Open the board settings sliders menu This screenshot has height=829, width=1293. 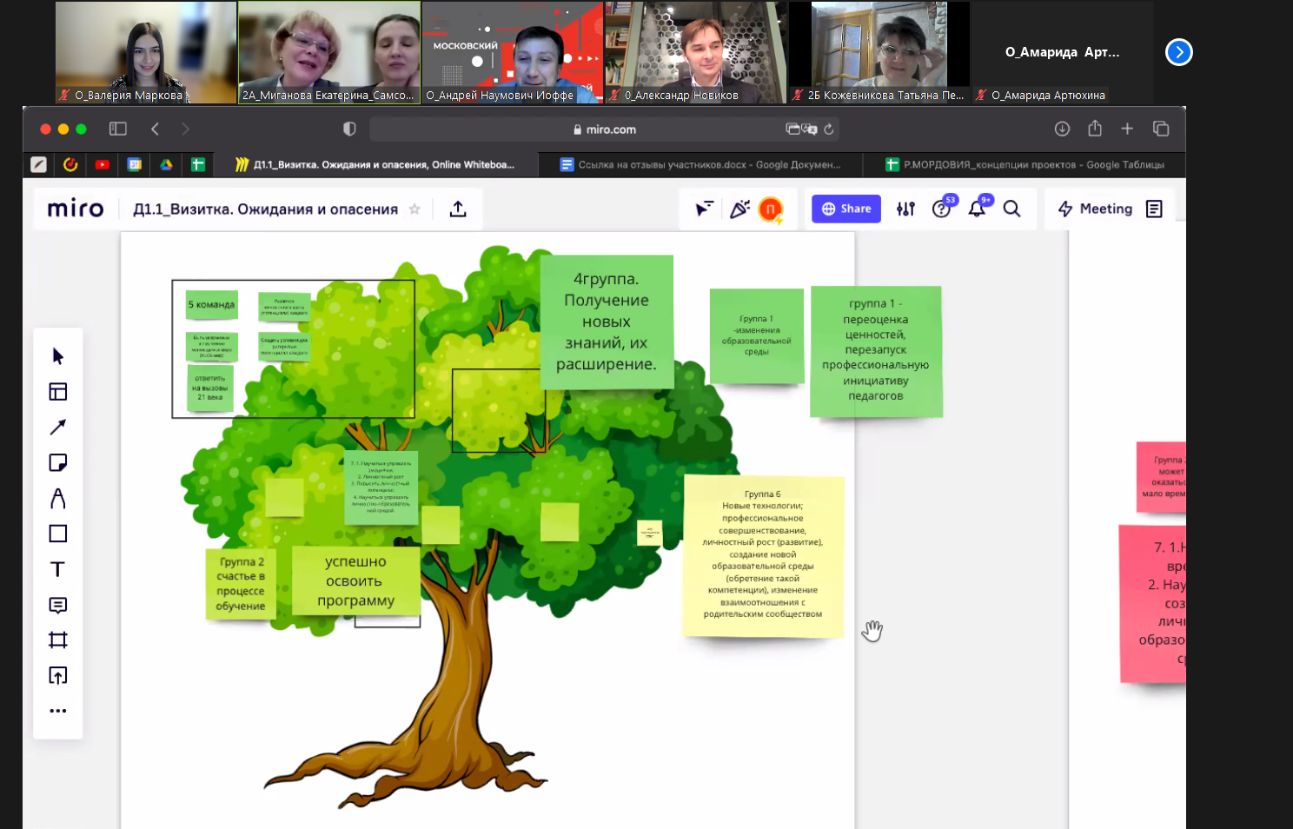pos(905,209)
